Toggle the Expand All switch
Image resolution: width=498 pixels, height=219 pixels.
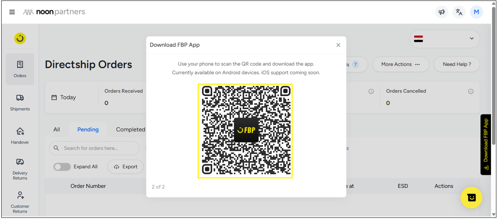[62, 167]
